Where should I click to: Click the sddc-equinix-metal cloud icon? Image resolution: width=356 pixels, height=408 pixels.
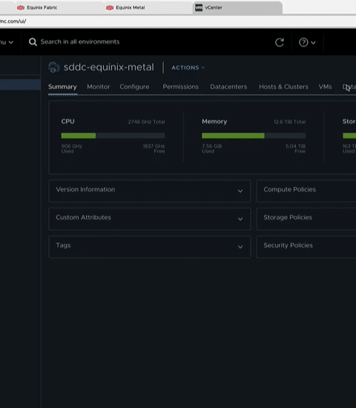point(54,68)
